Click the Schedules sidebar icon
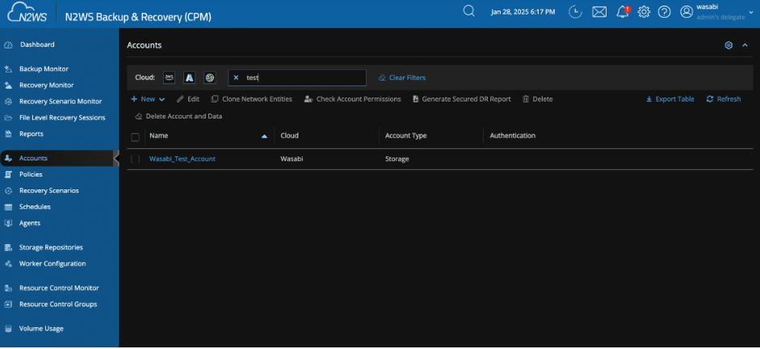The width and height of the screenshot is (760, 349). click(8, 207)
